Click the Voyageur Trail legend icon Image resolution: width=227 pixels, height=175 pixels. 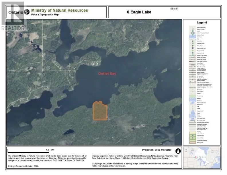coord(193,51)
